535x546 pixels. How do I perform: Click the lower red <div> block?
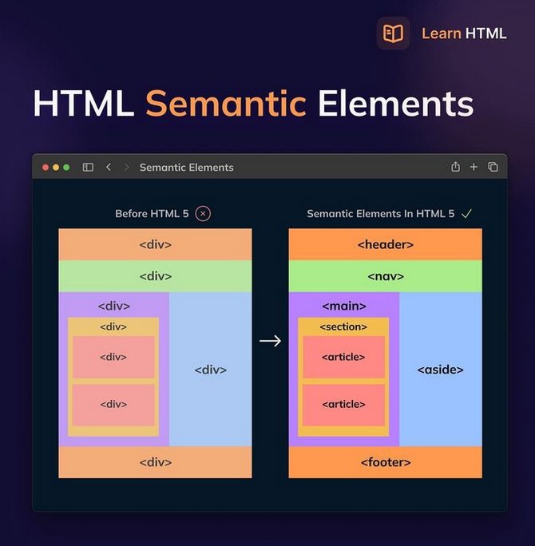(113, 405)
